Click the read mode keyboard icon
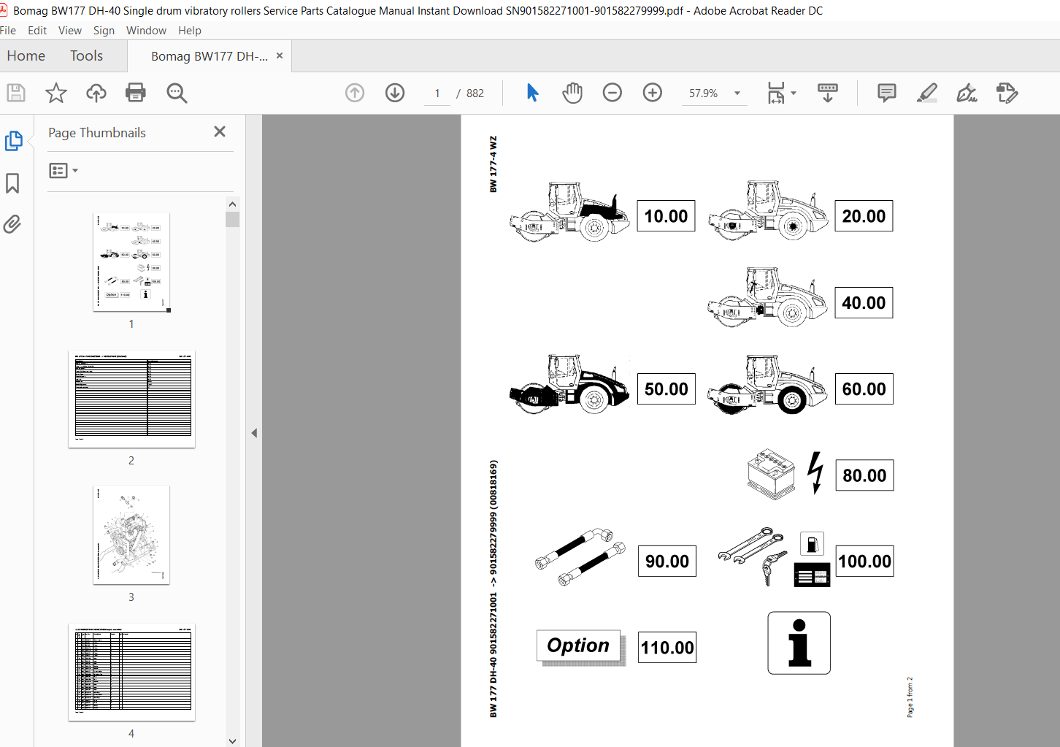 [x=828, y=93]
